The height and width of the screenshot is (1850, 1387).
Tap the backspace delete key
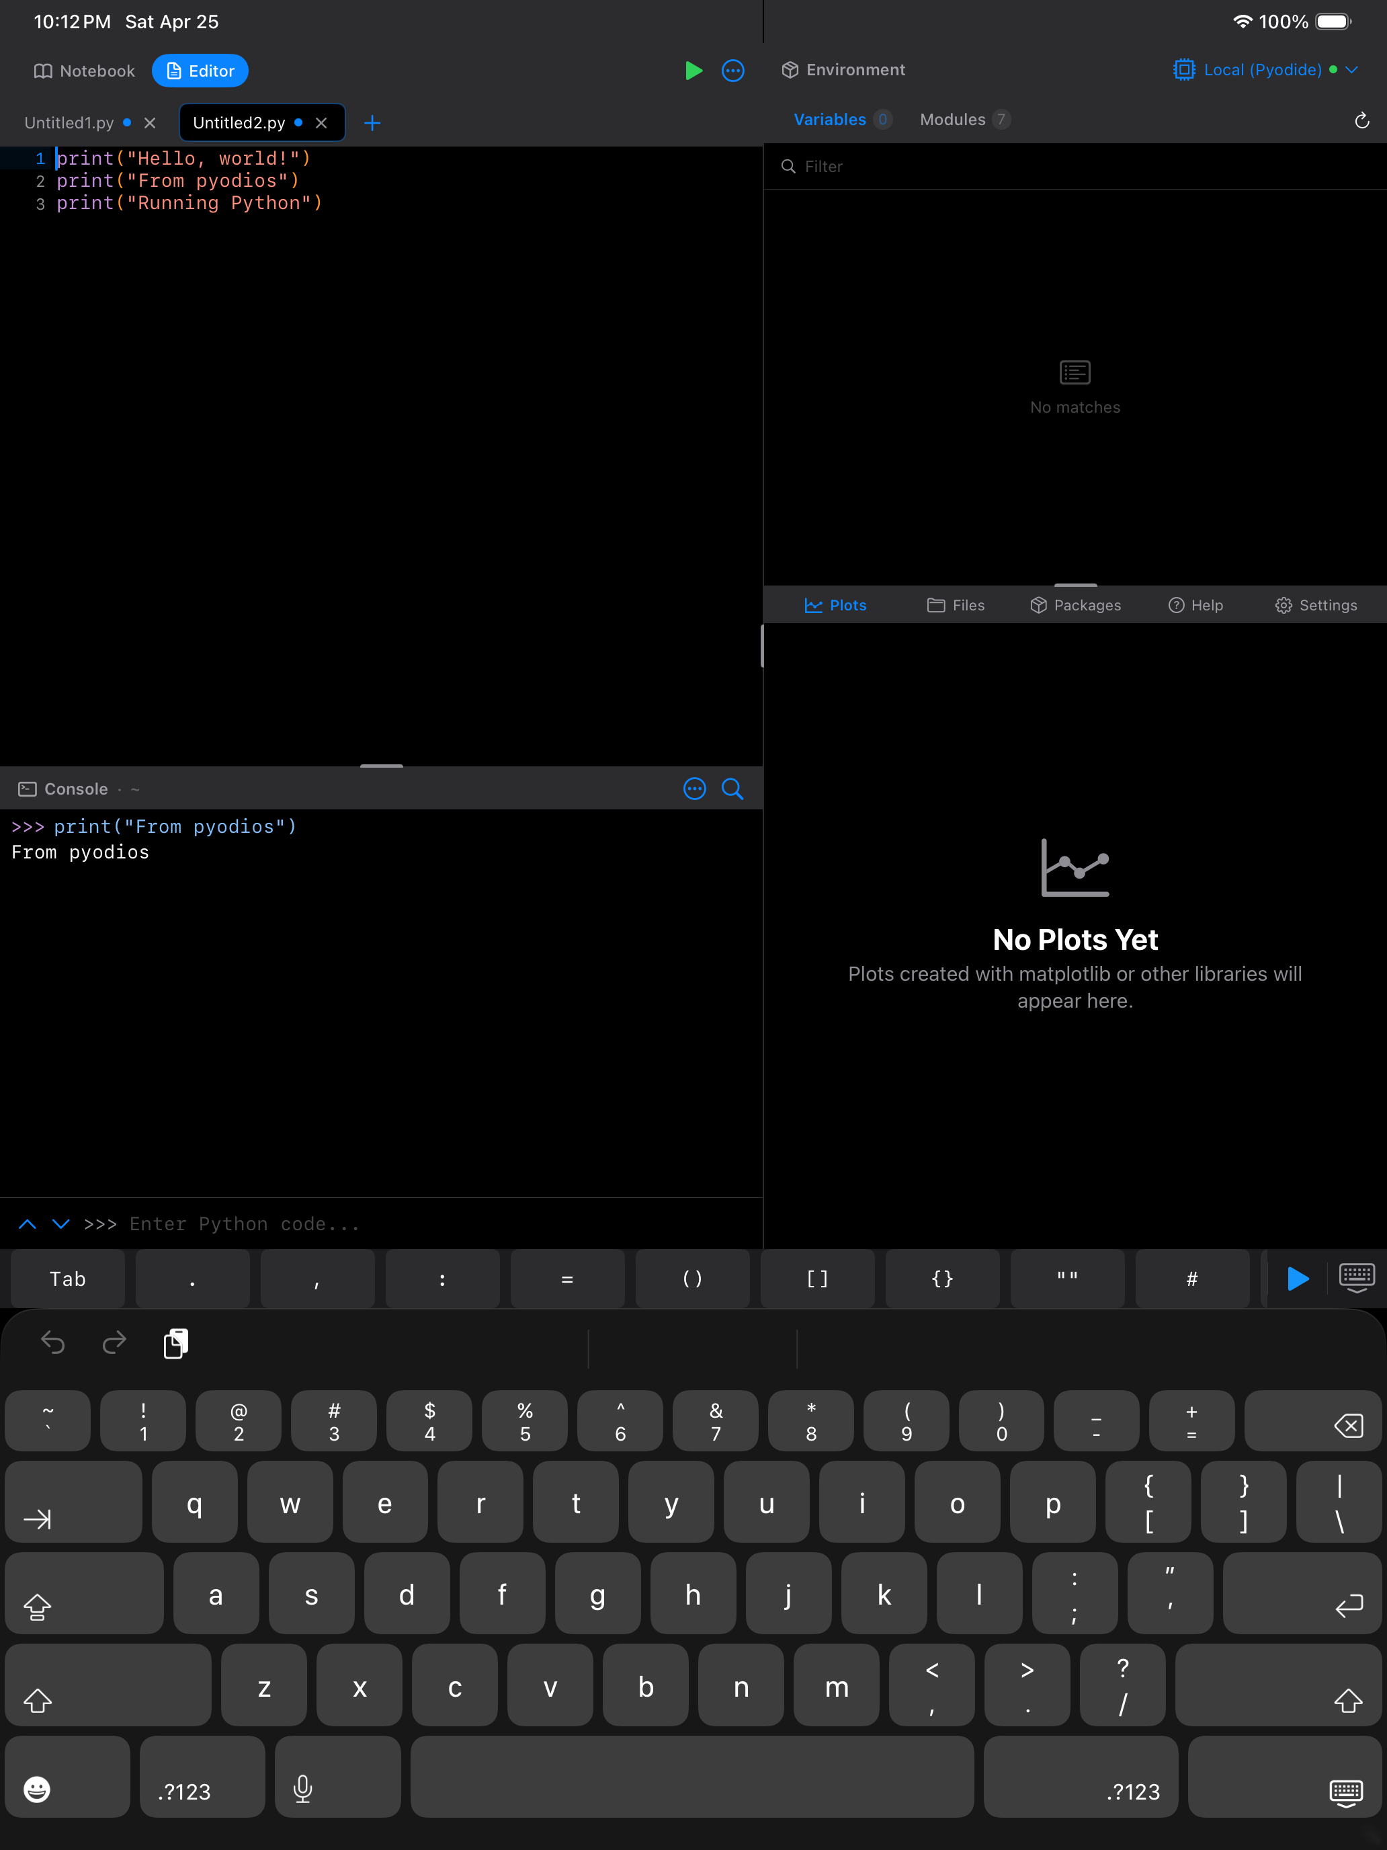(x=1312, y=1421)
